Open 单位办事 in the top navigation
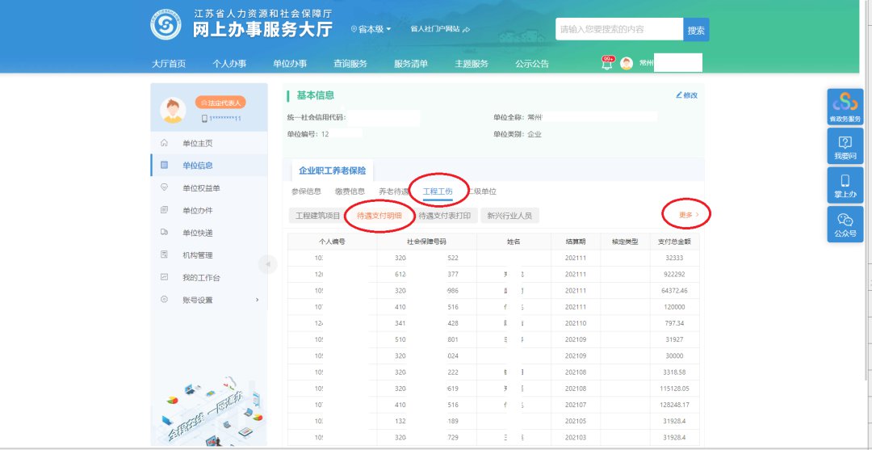The image size is (872, 450). tap(290, 64)
